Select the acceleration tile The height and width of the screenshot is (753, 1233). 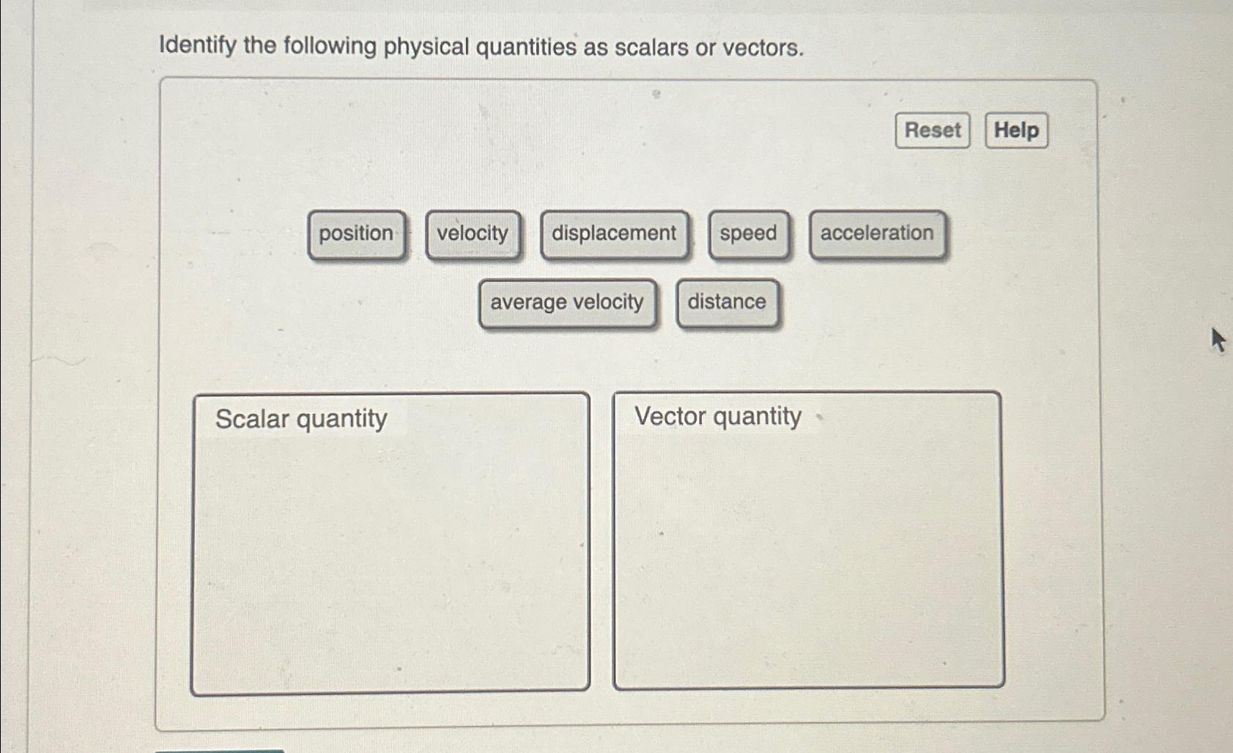click(876, 233)
